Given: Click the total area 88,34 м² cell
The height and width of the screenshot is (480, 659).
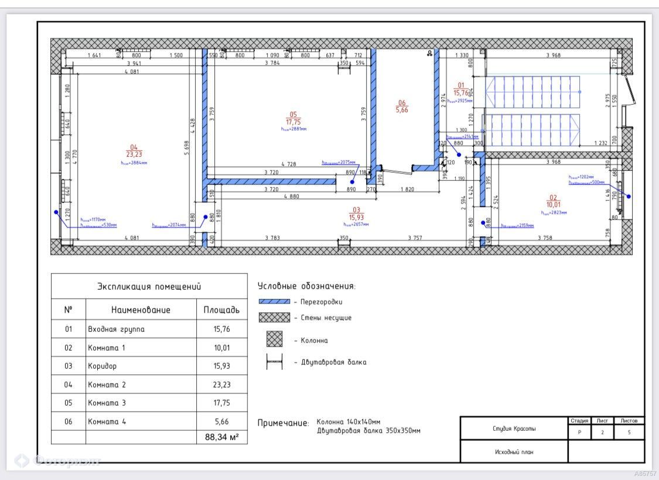Looking at the screenshot, I should (x=221, y=437).
